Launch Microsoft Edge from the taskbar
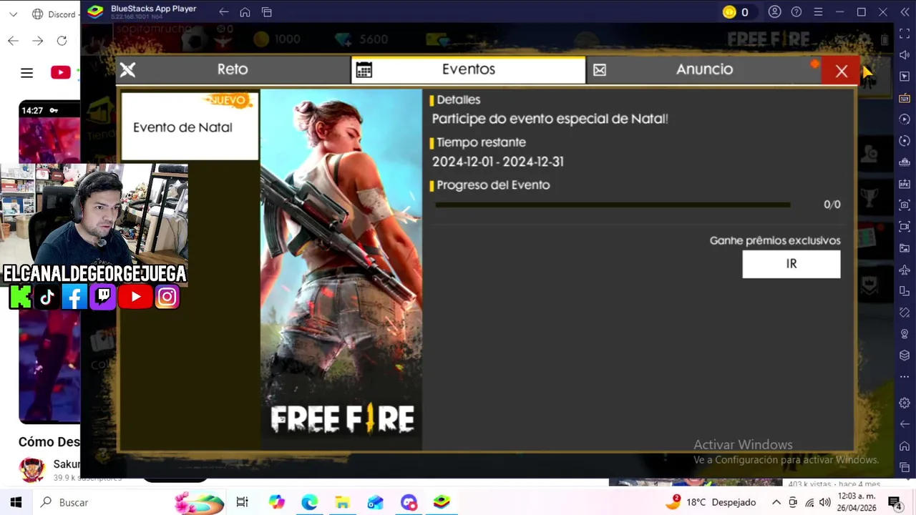The width and height of the screenshot is (916, 515). click(x=309, y=502)
